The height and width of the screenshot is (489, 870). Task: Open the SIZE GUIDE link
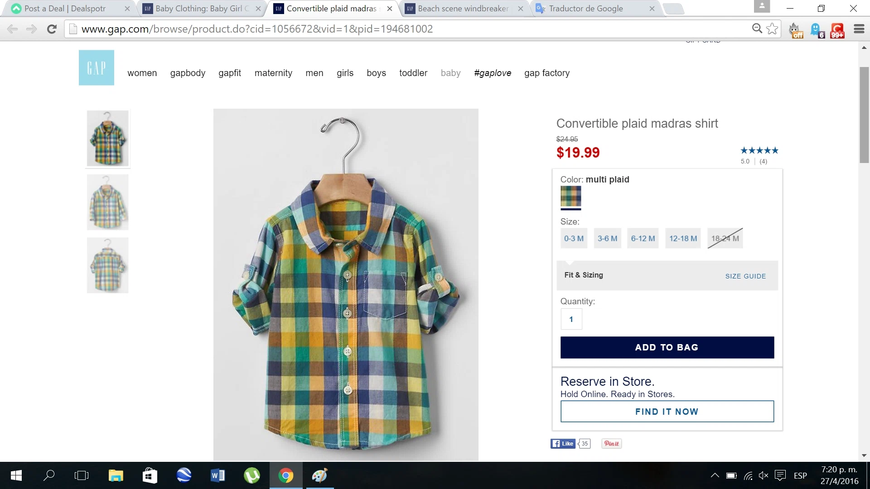tap(745, 276)
